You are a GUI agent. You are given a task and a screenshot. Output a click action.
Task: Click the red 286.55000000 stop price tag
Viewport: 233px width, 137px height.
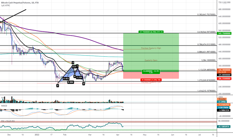pyautogui.click(x=224, y=79)
